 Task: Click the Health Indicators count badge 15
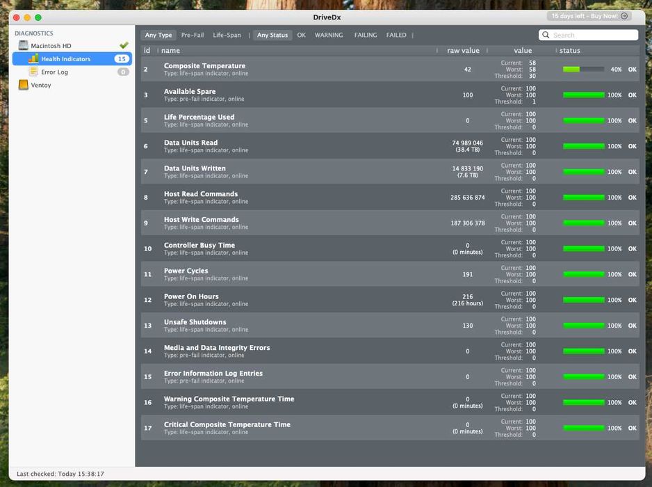coord(122,58)
